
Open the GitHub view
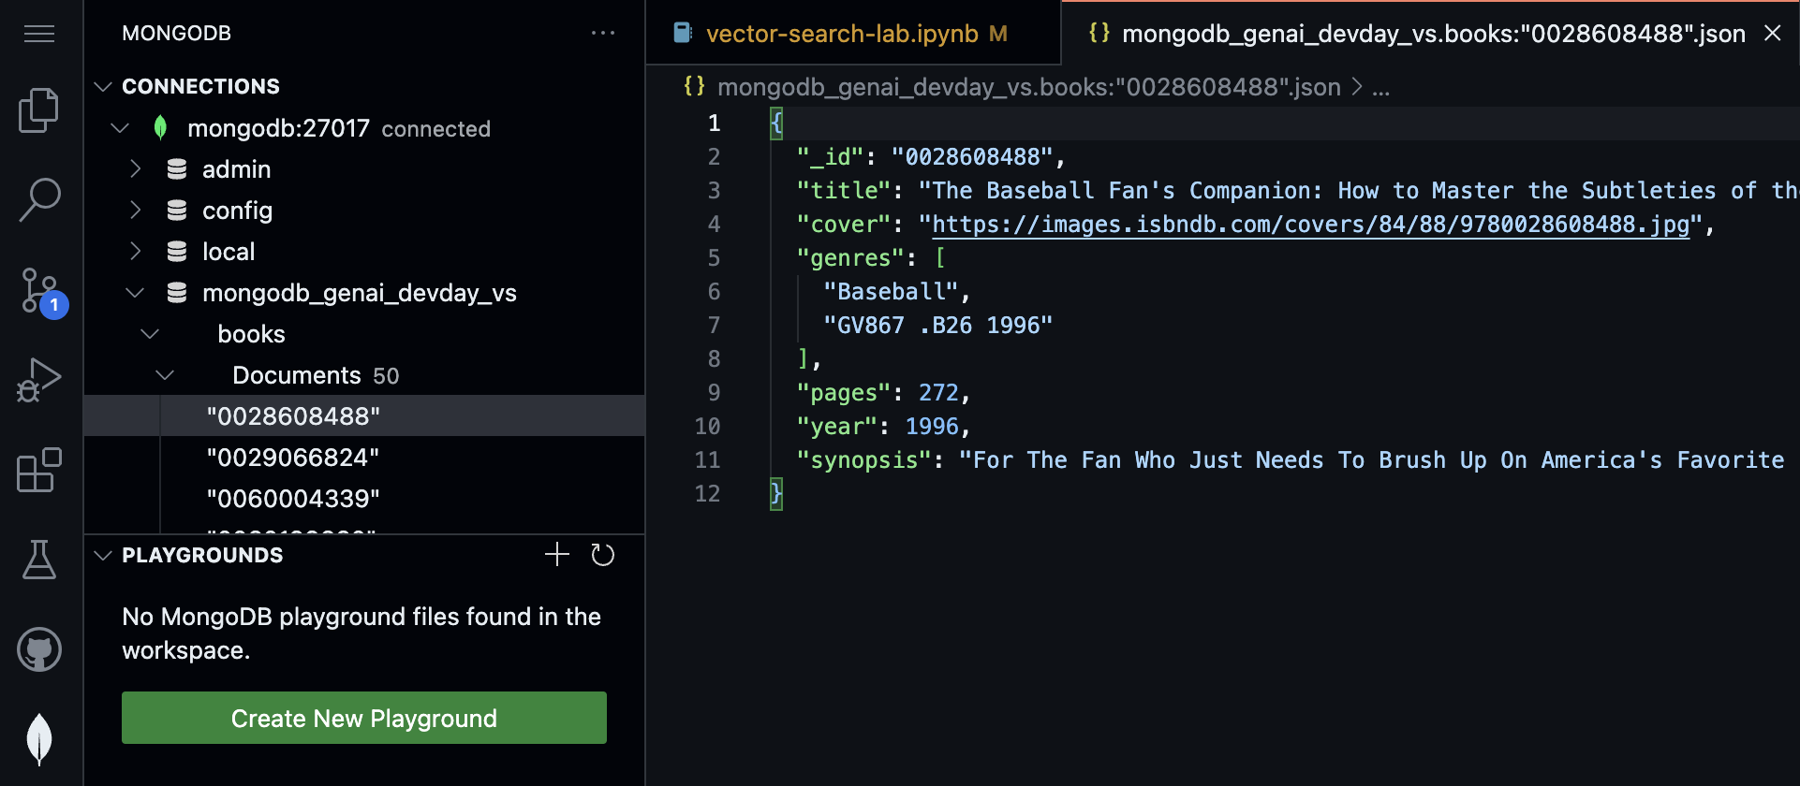coord(39,649)
